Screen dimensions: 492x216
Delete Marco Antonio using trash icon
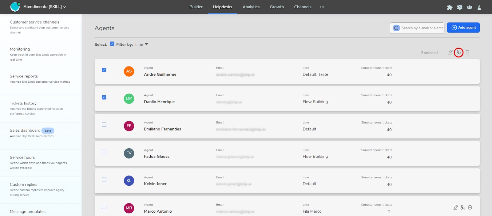click(470, 207)
